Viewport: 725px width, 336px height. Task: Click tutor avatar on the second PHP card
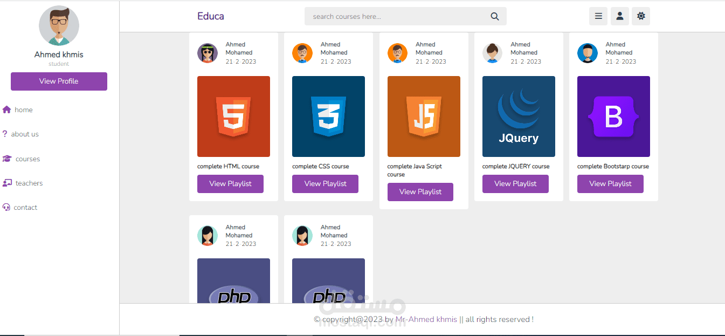point(302,236)
